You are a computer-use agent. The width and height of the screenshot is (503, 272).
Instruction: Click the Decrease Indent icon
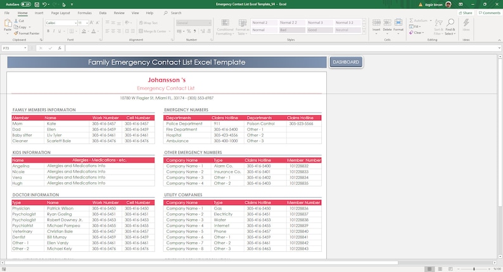(x=127, y=31)
